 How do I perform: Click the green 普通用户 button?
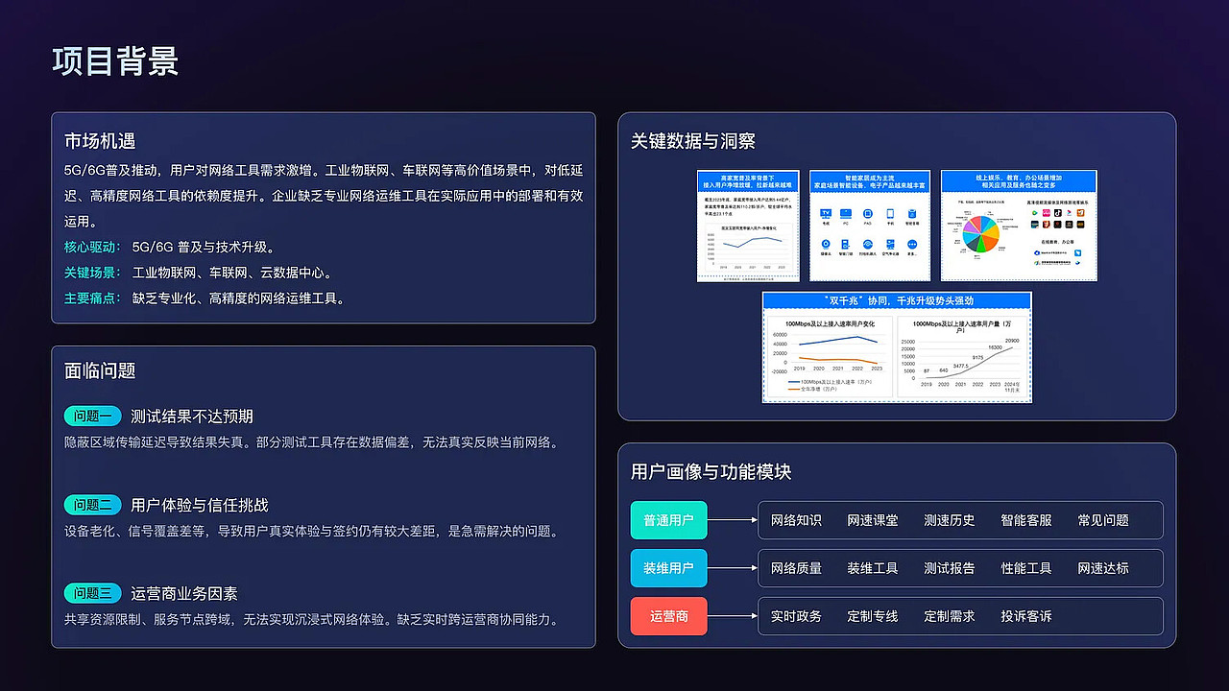(668, 520)
